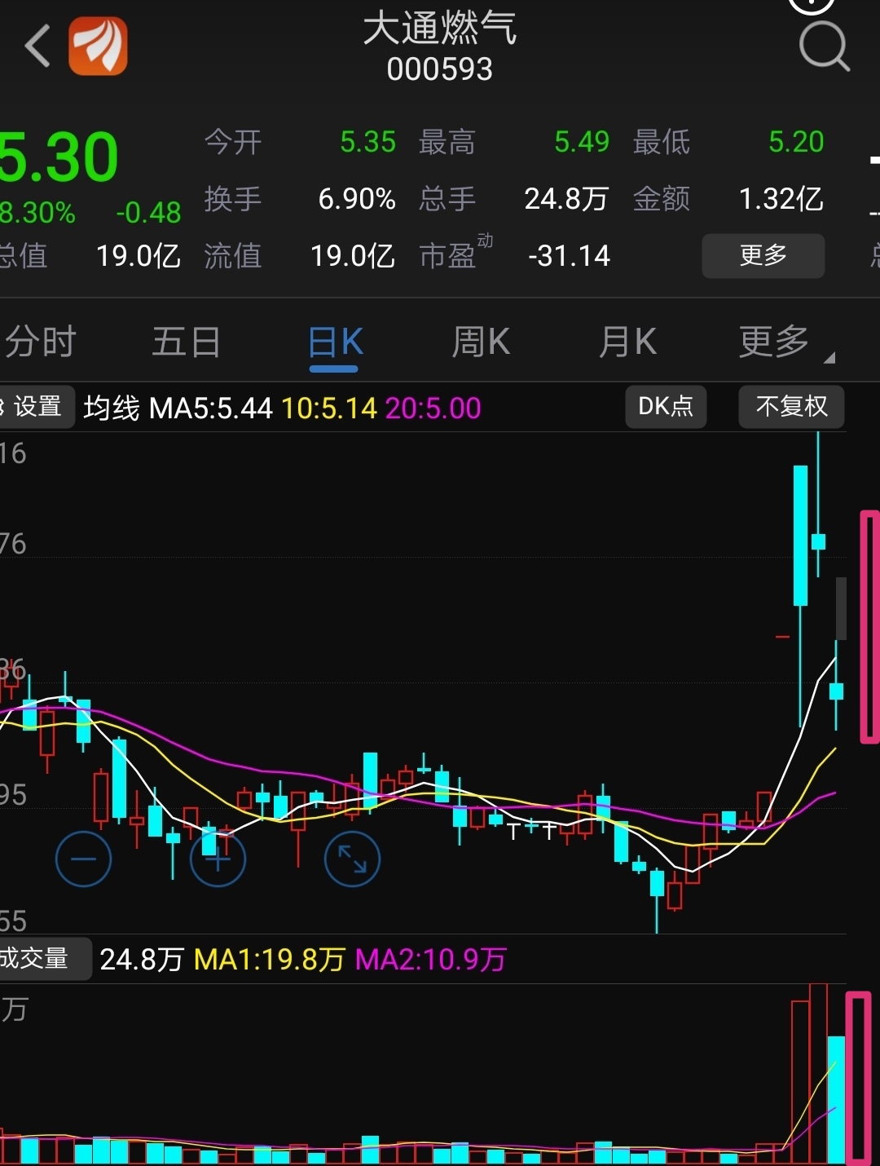880x1166 pixels.
Task: Open the 分时 intraday tab
Action: click(x=41, y=342)
